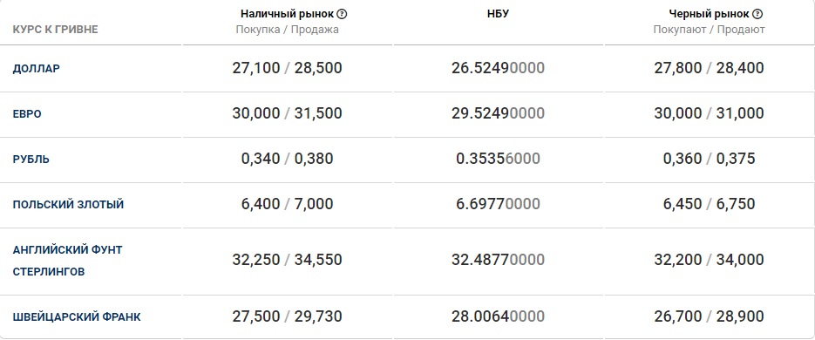Image resolution: width=815 pixels, height=340 pixels.
Task: Select the franc black market rate 26,700 / 28,900
Action: pos(709,316)
